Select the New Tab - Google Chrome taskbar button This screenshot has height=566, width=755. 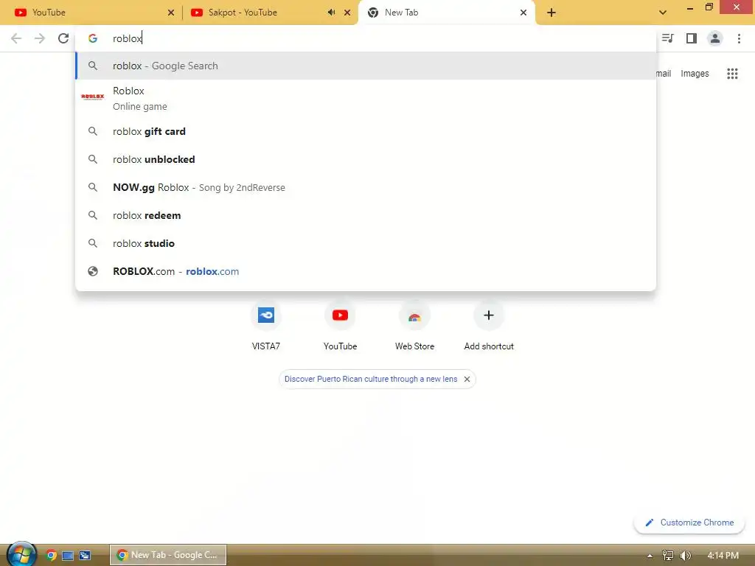tap(168, 555)
